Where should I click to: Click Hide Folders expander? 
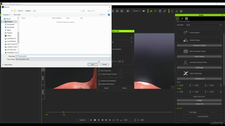pos(7,65)
